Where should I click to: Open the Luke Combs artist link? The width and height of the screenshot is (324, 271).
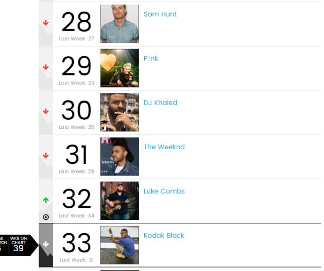164,191
